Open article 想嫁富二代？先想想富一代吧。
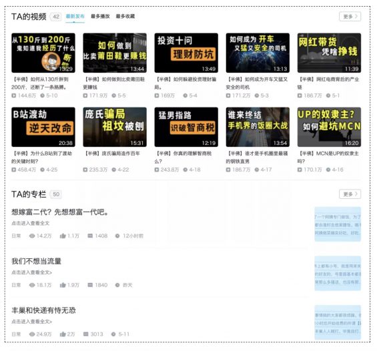The image size is (377, 351). 59,212
